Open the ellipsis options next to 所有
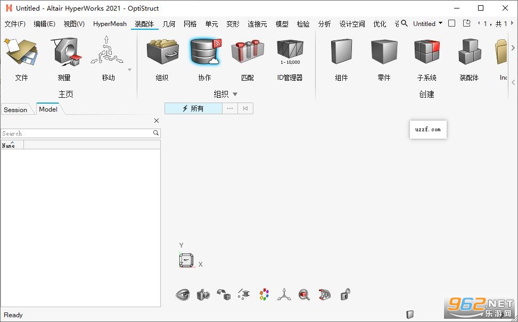Viewport: 518px width, 322px height. click(x=230, y=108)
